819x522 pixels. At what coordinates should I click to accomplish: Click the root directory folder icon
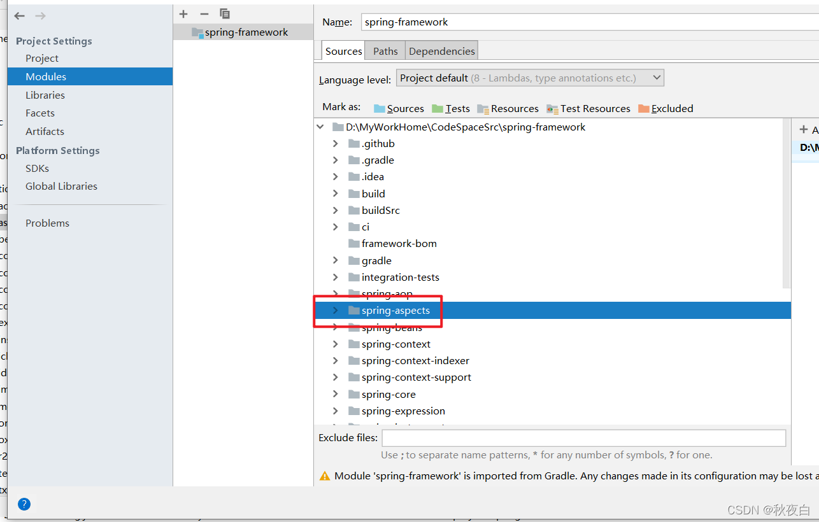pyautogui.click(x=338, y=127)
